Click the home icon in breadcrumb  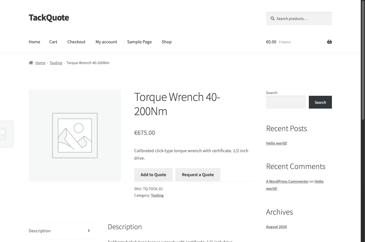coord(31,63)
